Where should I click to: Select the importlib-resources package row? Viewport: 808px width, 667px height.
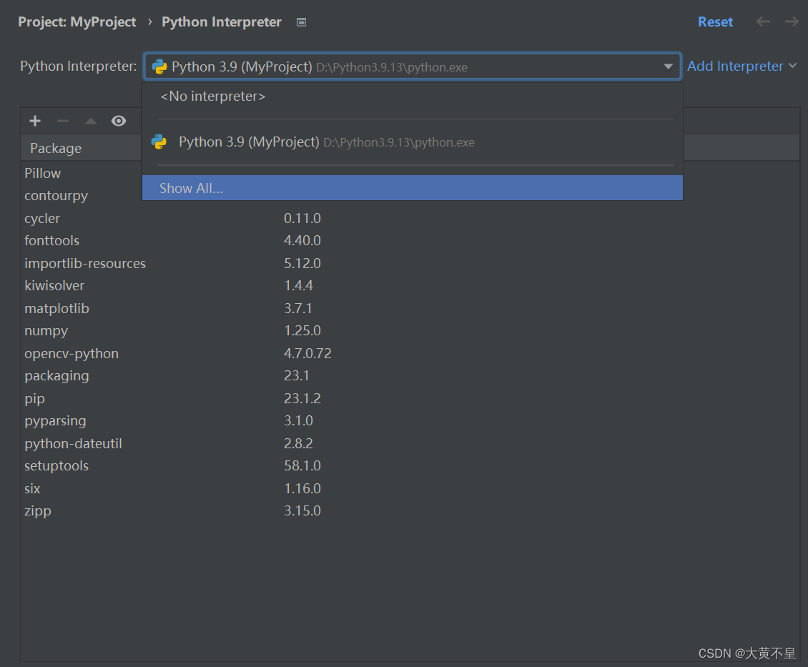tap(410, 263)
